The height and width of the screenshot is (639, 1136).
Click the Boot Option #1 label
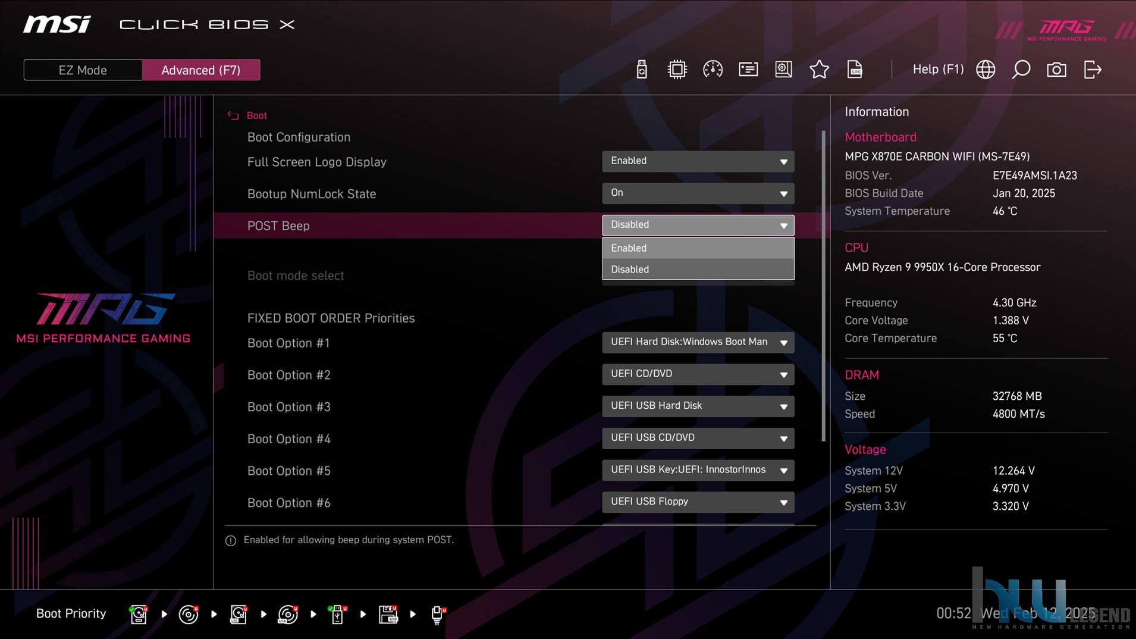click(288, 343)
